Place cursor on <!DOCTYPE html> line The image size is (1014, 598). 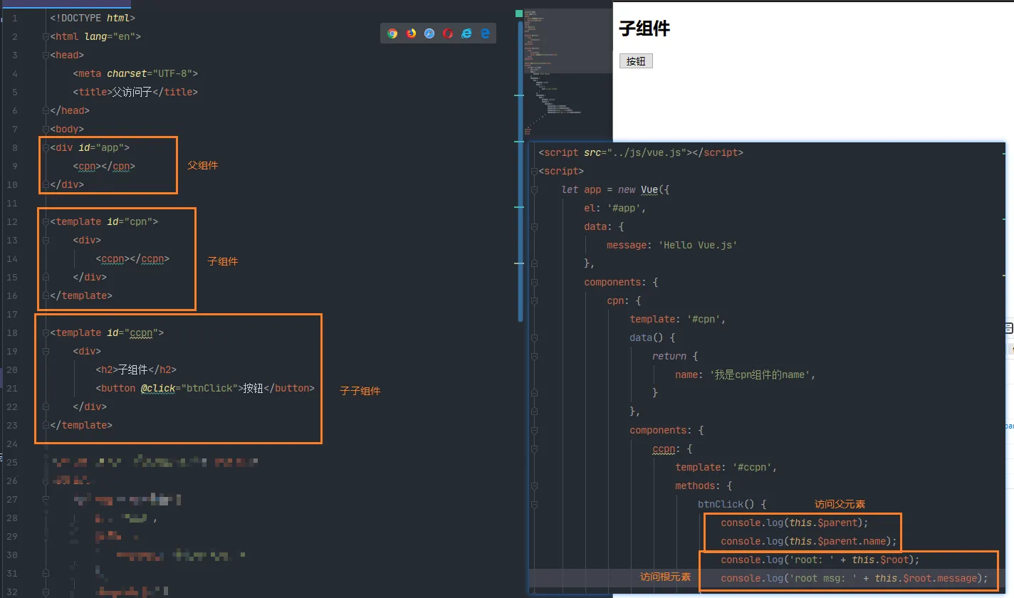click(93, 18)
